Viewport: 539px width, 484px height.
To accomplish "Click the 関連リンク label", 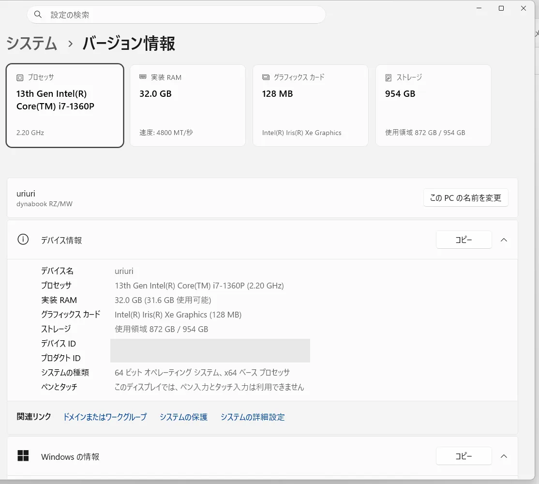I will point(34,417).
